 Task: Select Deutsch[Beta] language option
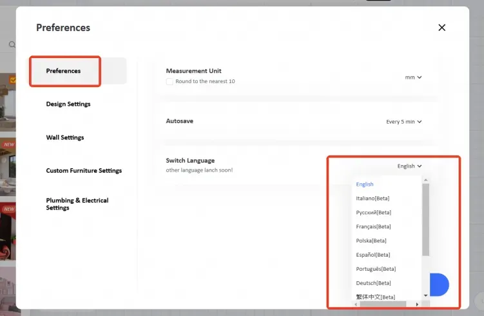[373, 283]
